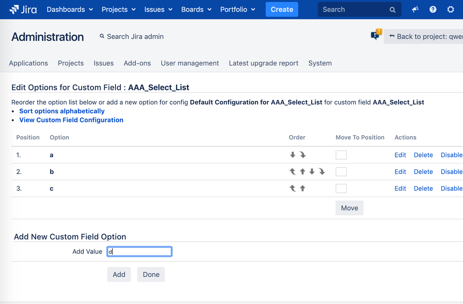463x304 pixels.
Task: Open the Projects admin tab
Action: tap(70, 63)
